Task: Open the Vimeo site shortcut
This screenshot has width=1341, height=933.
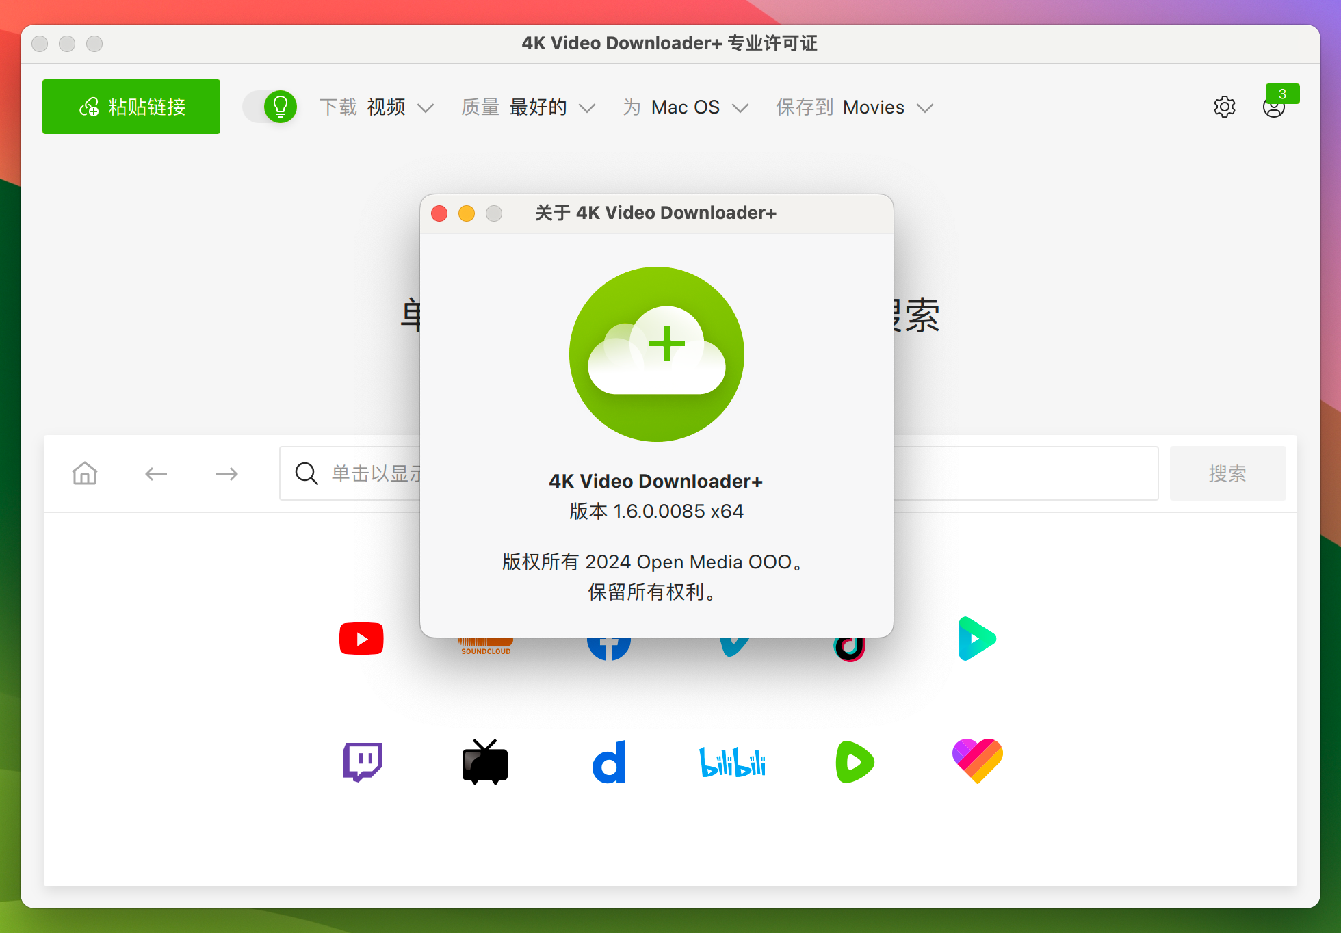Action: point(734,646)
